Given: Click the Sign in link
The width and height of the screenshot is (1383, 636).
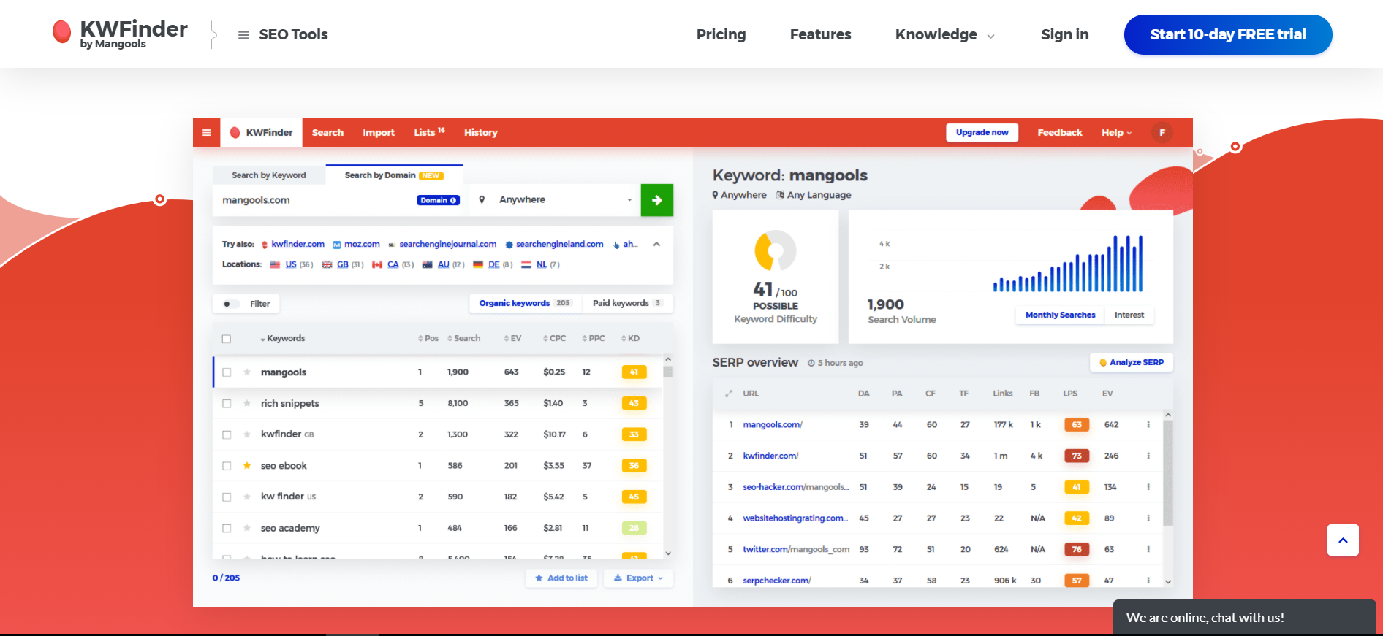Looking at the screenshot, I should click(1064, 34).
